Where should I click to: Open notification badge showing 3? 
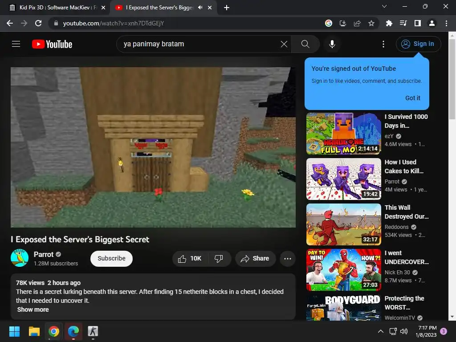[x=444, y=331]
